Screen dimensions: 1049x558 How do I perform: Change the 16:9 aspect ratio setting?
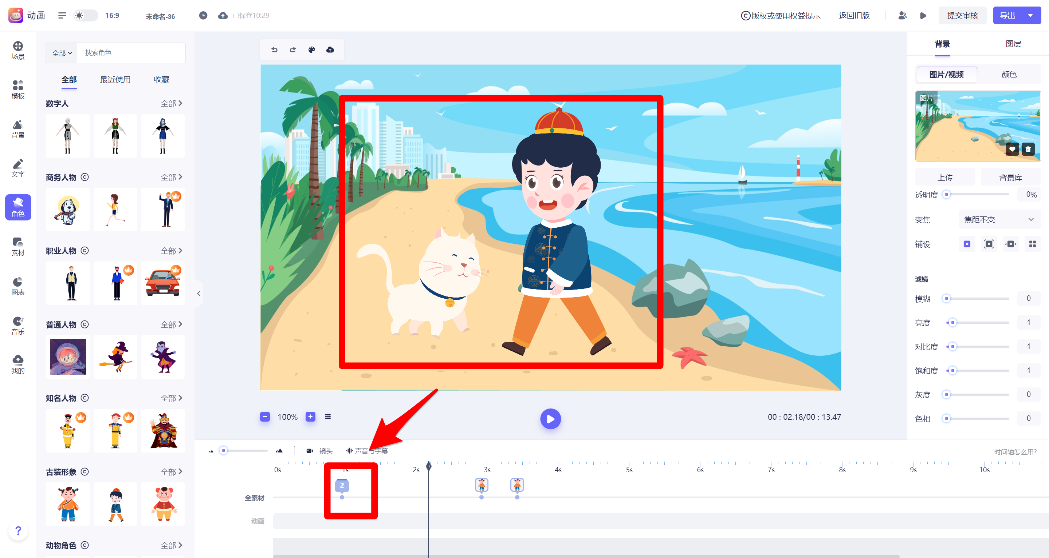click(x=112, y=15)
